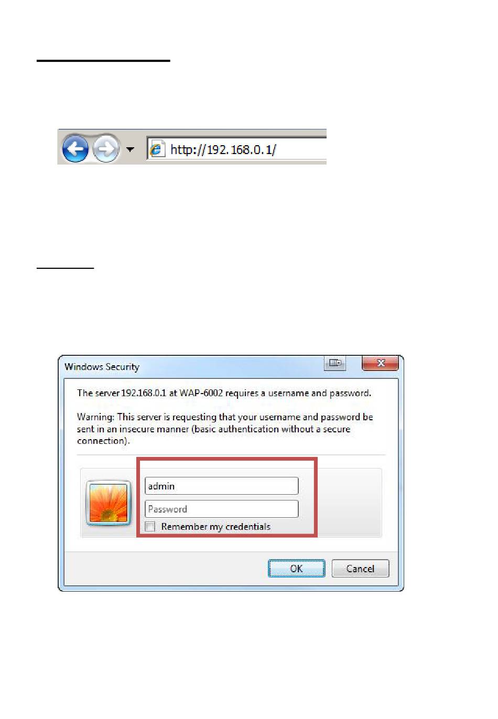
Task: Click the Forward arrow navigation button
Action: pos(106,149)
